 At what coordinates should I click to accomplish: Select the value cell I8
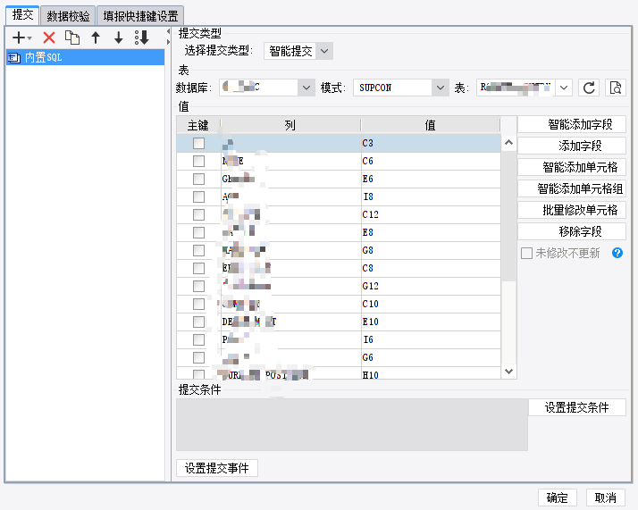(431, 196)
